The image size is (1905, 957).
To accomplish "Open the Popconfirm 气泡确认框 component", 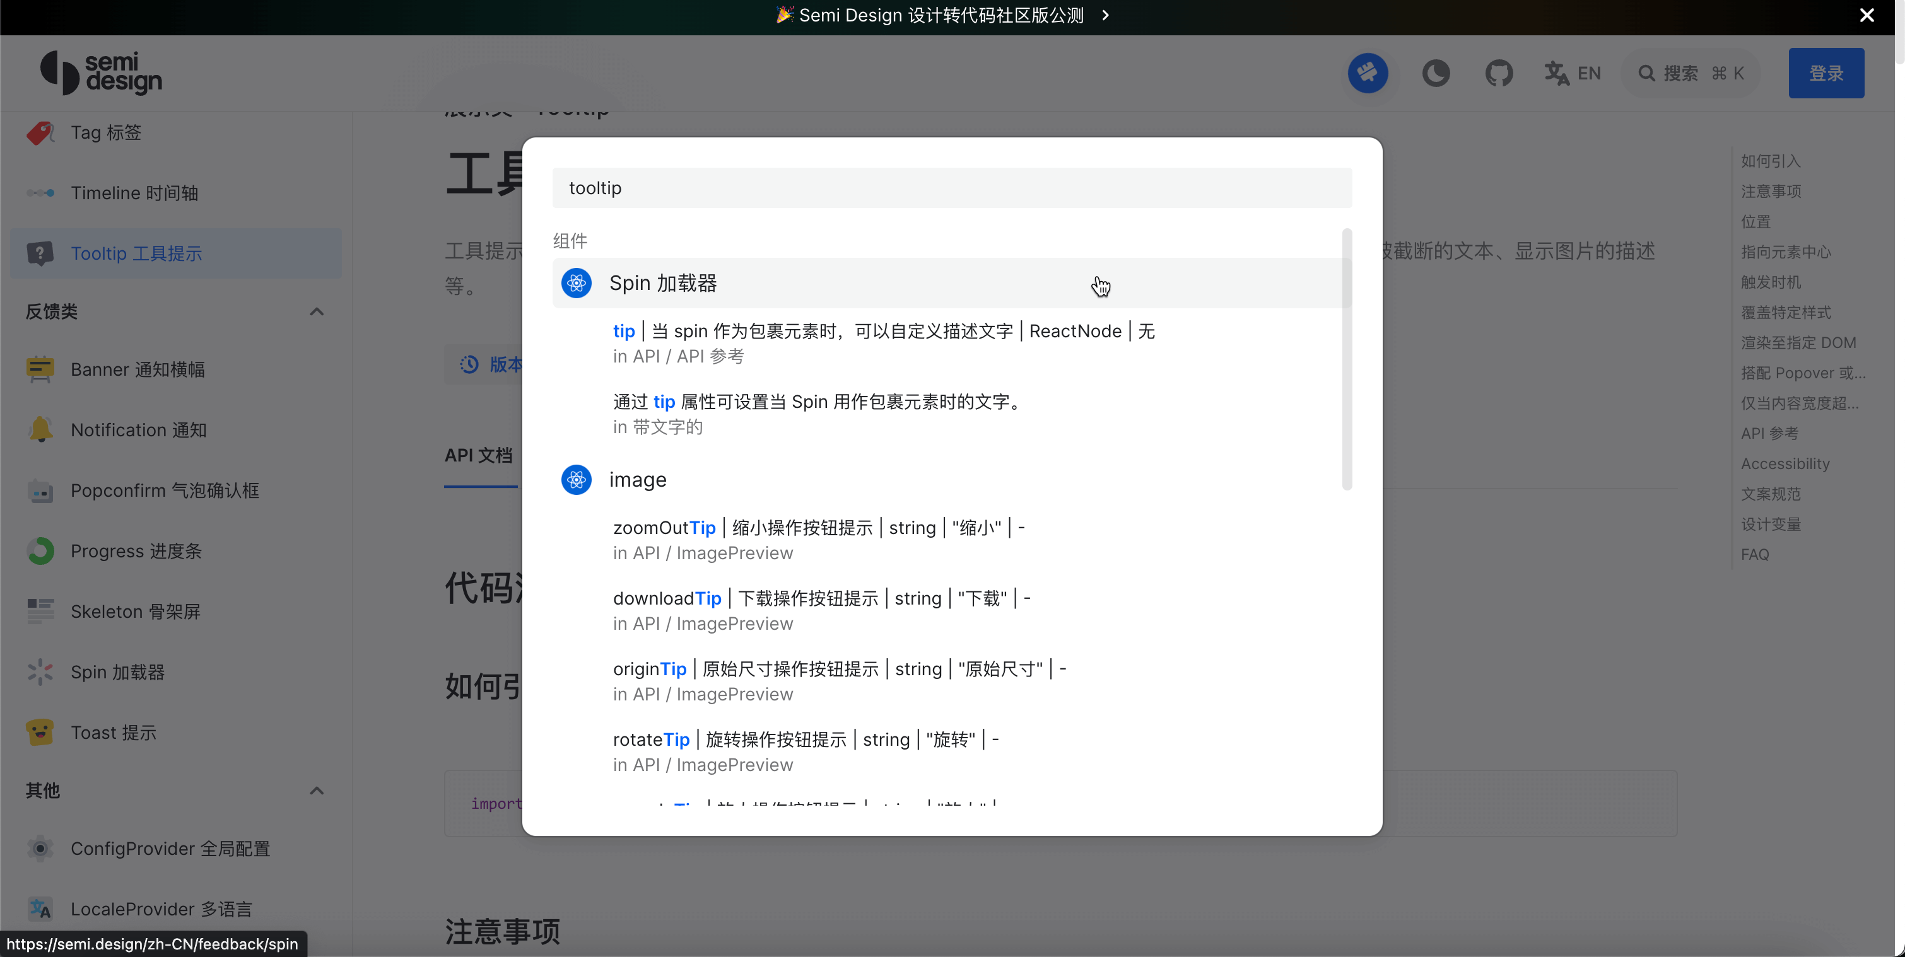I will click(164, 490).
